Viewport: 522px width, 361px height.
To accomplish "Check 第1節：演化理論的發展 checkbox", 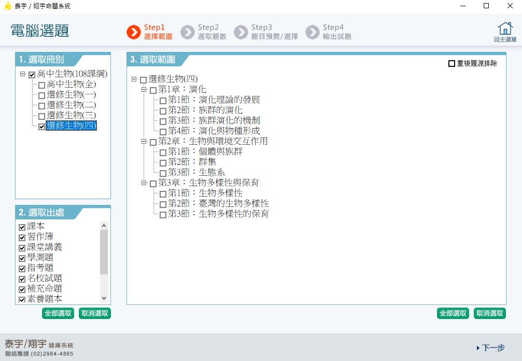I will (163, 101).
